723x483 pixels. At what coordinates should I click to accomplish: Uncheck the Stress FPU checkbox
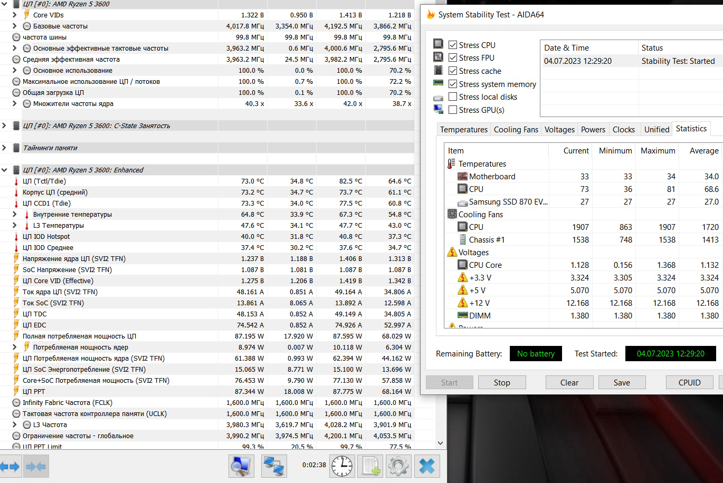(x=453, y=57)
